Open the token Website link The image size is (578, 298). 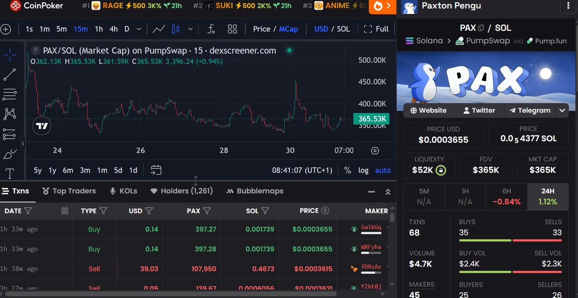(428, 111)
